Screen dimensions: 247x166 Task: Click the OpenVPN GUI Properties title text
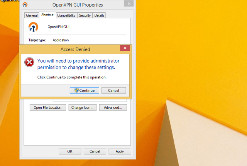78,5
